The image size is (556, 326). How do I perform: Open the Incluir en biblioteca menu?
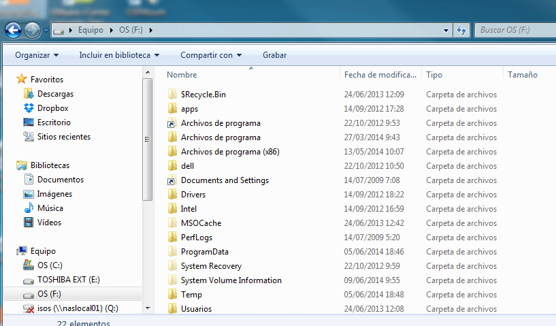pos(119,55)
